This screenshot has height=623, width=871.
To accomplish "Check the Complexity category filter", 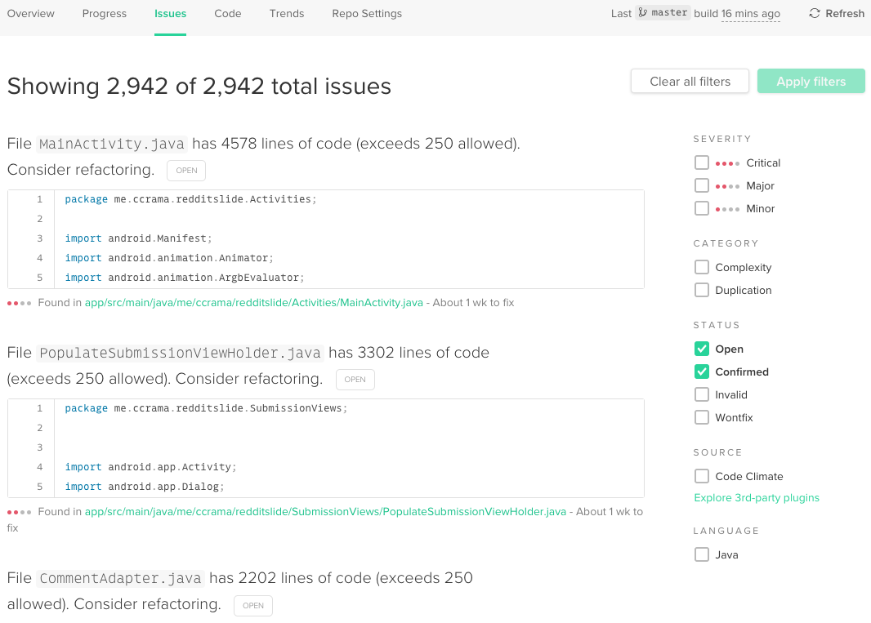I will click(701, 267).
